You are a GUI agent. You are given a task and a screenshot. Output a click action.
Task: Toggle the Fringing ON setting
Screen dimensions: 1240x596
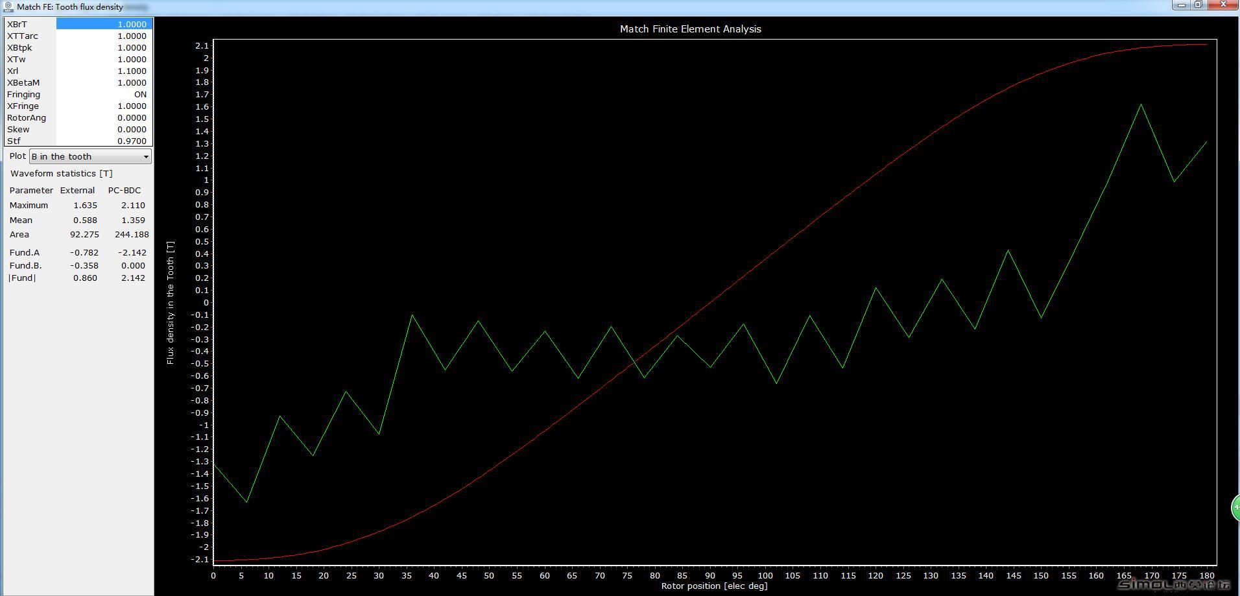[104, 94]
